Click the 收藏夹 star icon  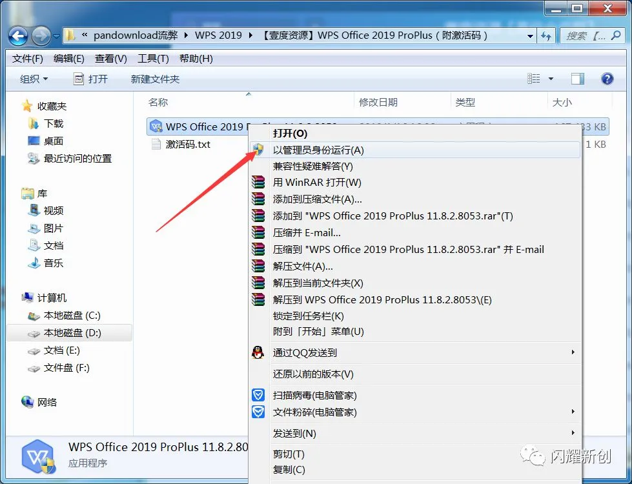click(x=27, y=106)
